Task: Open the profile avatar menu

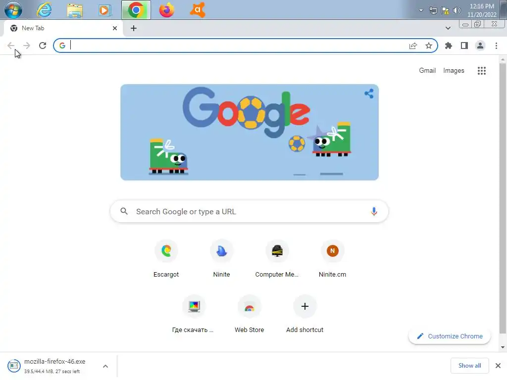Action: [480, 46]
